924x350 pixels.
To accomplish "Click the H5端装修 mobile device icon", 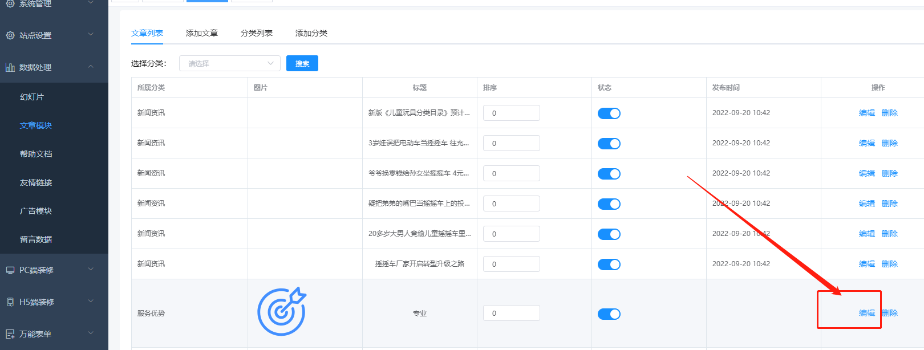I will click(10, 302).
